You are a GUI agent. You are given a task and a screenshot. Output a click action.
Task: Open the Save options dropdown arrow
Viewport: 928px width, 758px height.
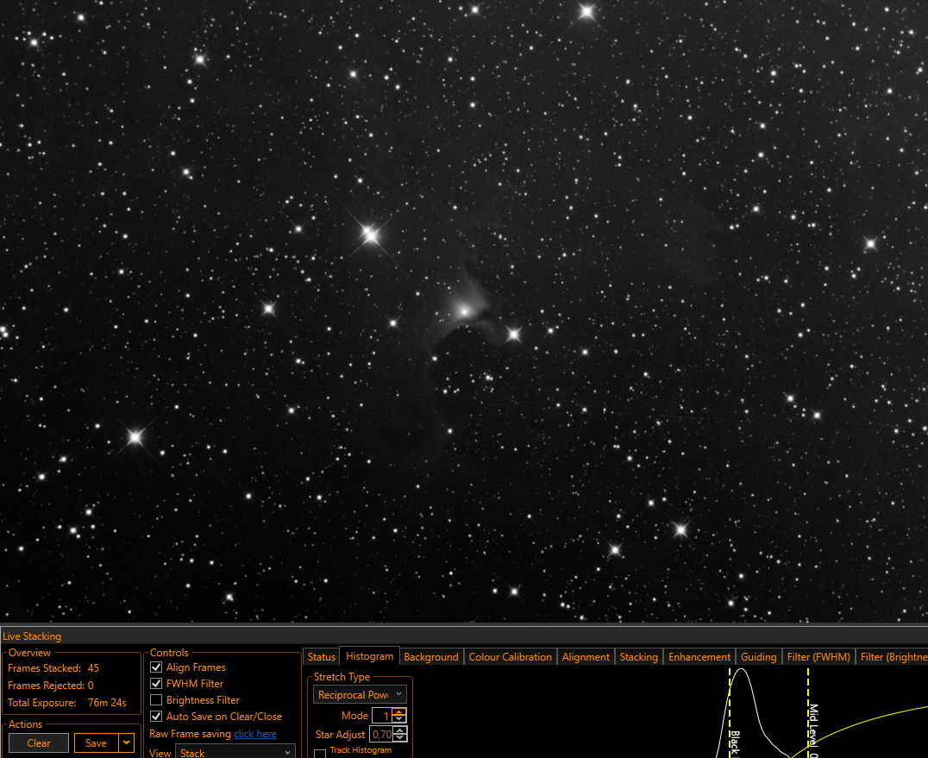click(127, 742)
